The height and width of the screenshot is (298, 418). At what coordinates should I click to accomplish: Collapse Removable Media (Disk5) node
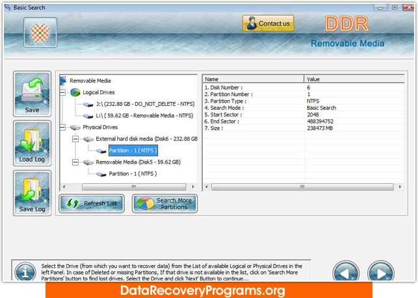[x=75, y=162]
